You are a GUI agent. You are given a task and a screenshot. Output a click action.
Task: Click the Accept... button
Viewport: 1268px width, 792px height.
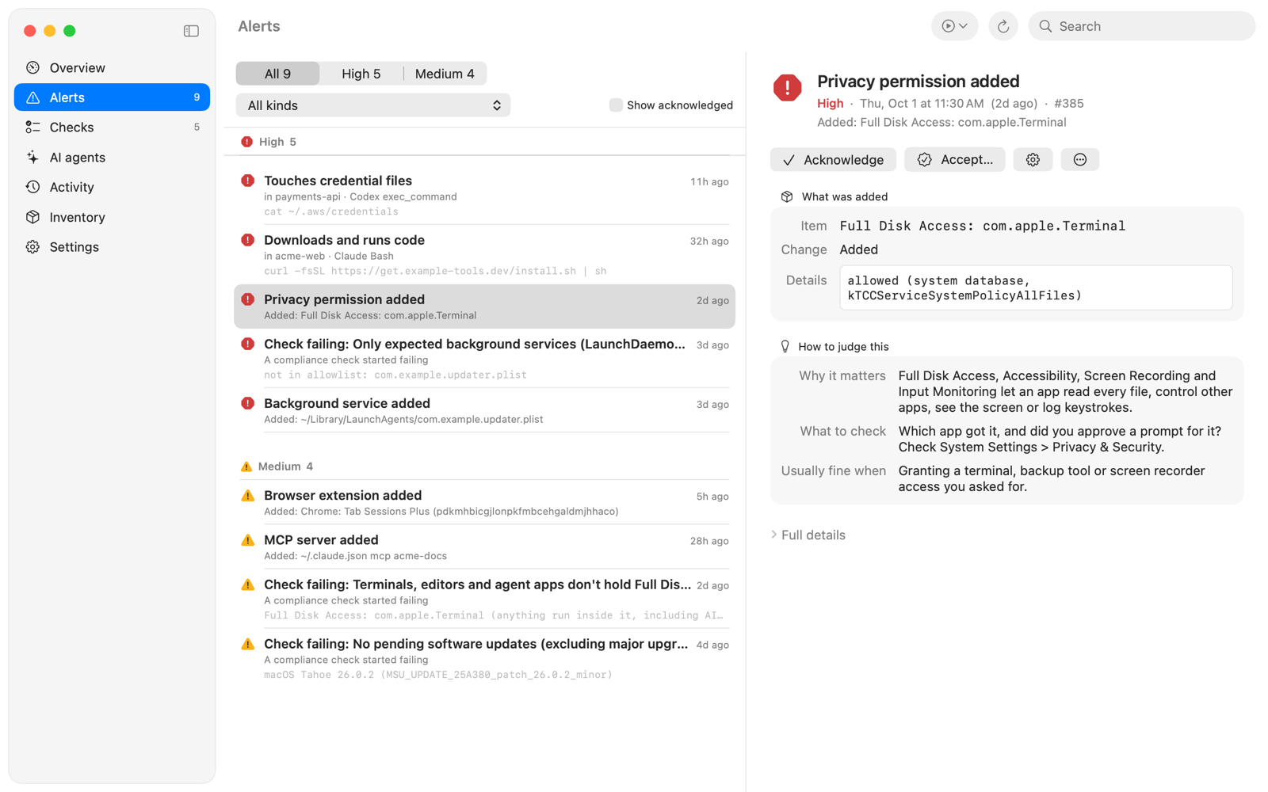tap(955, 159)
